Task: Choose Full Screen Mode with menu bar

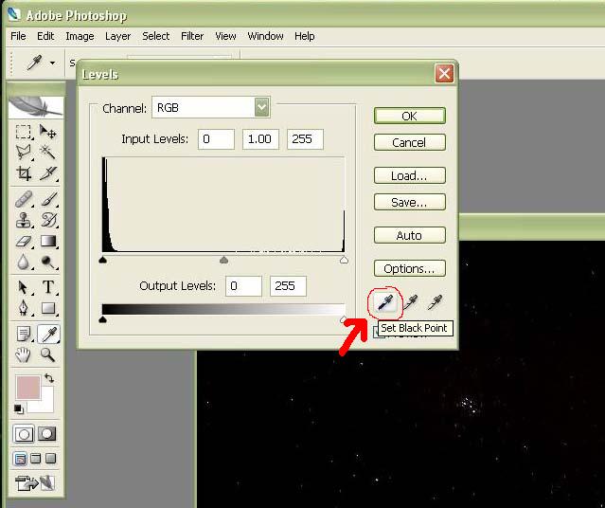Action: click(x=35, y=459)
